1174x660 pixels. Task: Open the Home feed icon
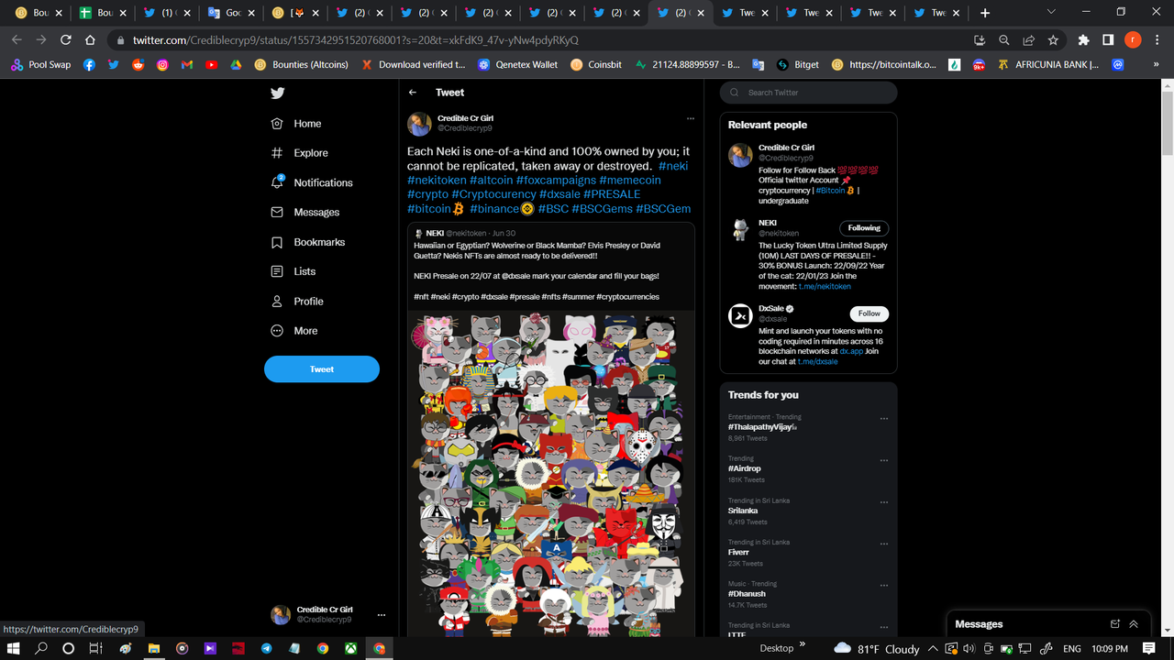277,123
